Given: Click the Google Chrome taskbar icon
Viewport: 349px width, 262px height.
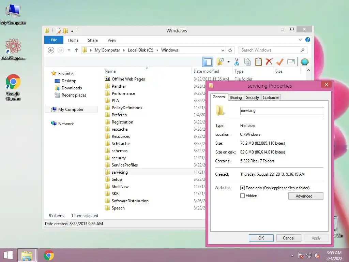Looking at the screenshot, I should coord(49,255).
